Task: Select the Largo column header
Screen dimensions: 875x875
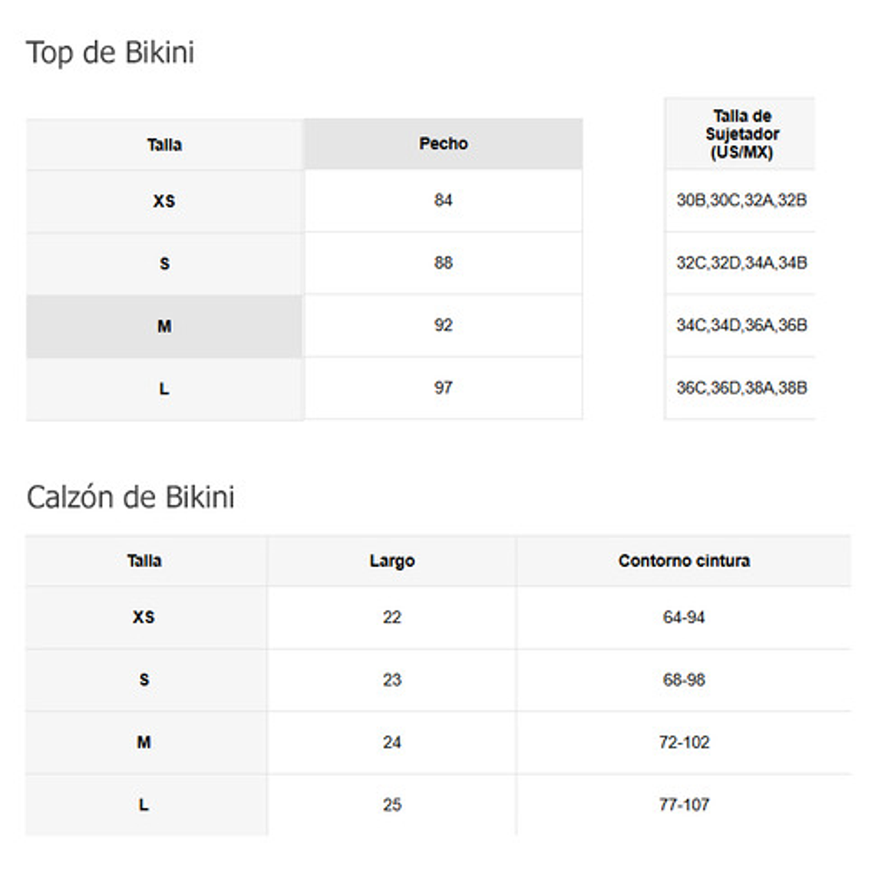Action: (x=391, y=561)
